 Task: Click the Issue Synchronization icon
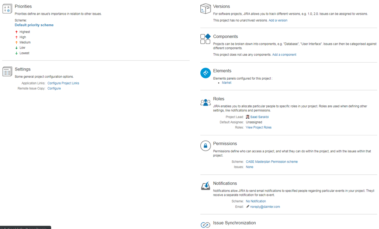coord(206,225)
